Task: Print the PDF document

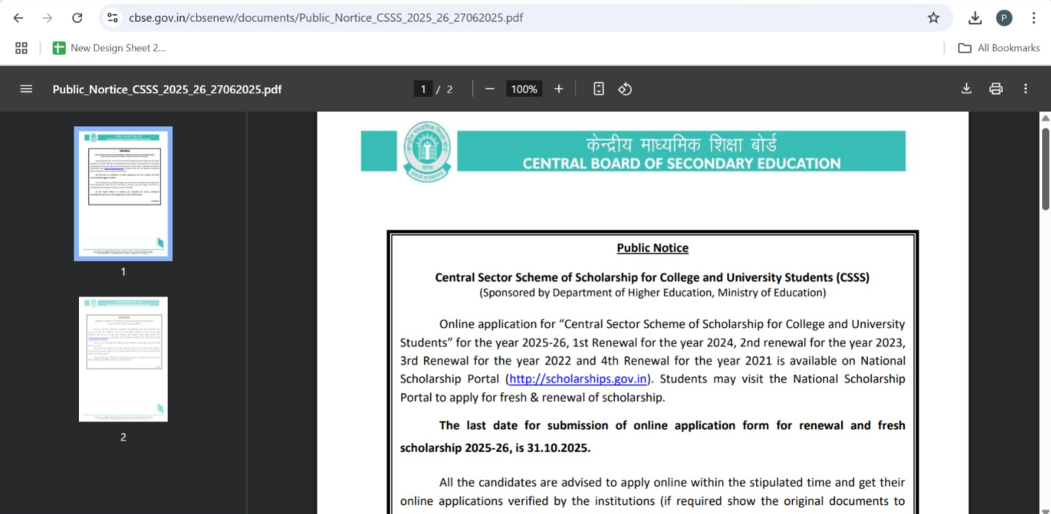Action: coord(996,89)
